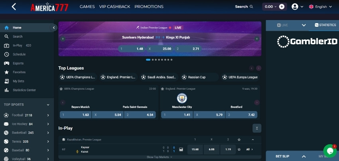The width and height of the screenshot is (339, 161).
Task: Jump to last banner carousel dot
Action: pyautogui.click(x=171, y=60)
